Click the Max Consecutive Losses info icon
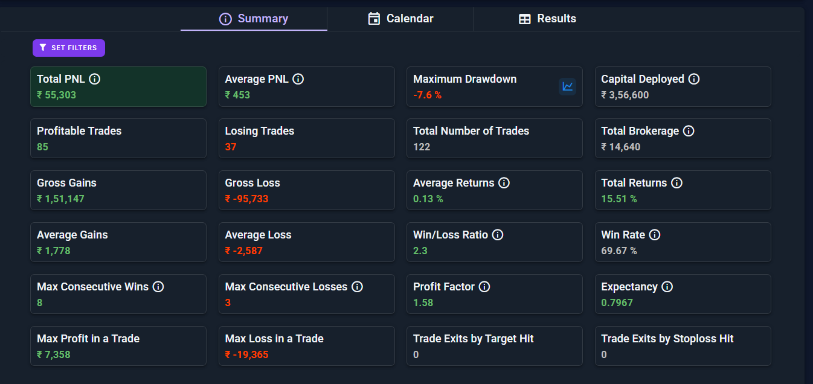Screen dimensions: 813x384 click(x=357, y=287)
